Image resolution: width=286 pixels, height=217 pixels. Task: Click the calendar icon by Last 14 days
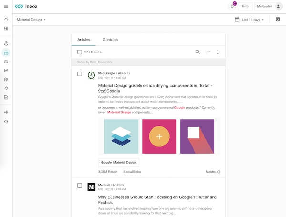(x=237, y=20)
